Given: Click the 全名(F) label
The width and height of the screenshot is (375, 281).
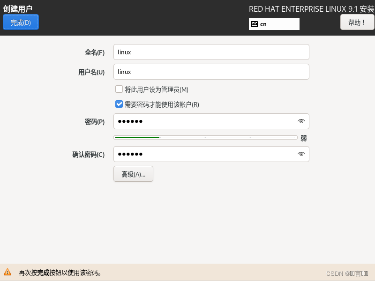Looking at the screenshot, I should tap(95, 52).
